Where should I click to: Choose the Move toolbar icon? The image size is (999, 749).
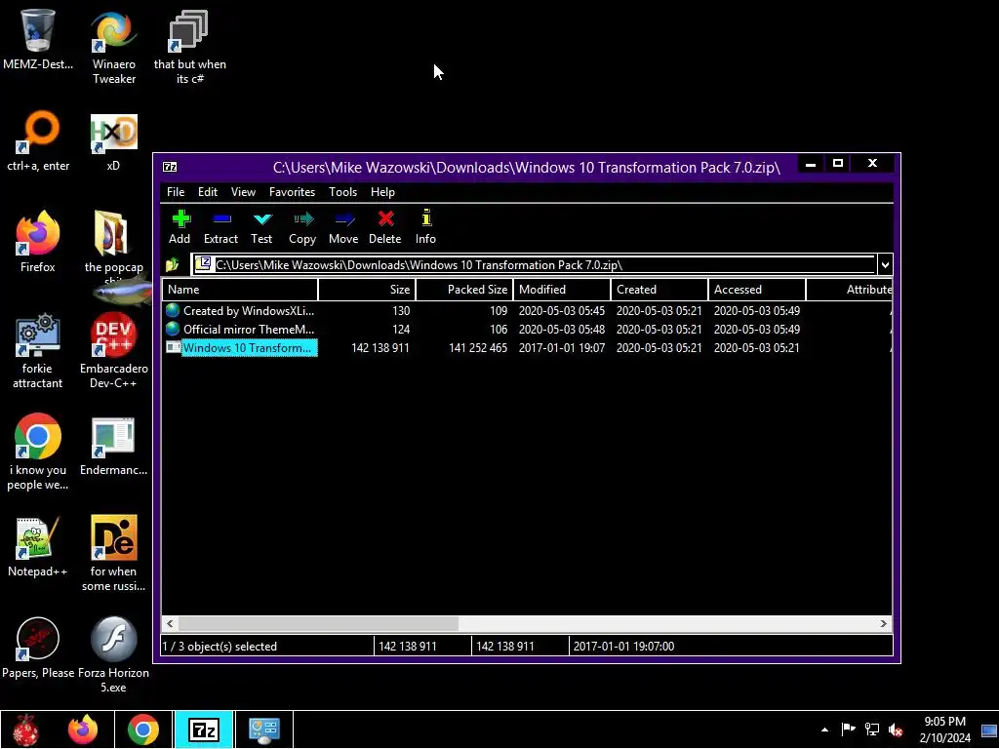click(343, 227)
